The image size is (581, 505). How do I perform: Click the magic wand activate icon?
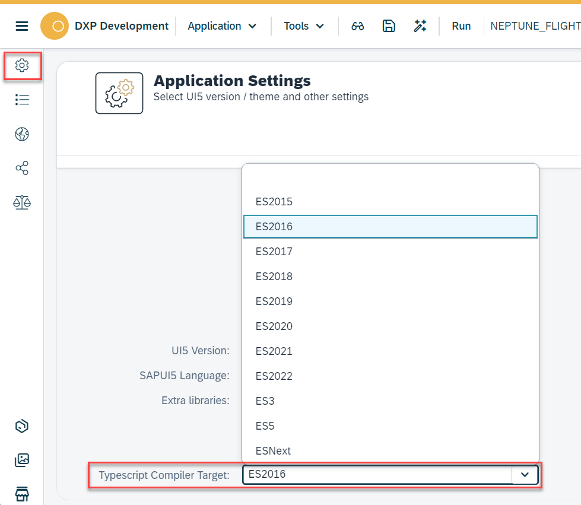click(420, 26)
